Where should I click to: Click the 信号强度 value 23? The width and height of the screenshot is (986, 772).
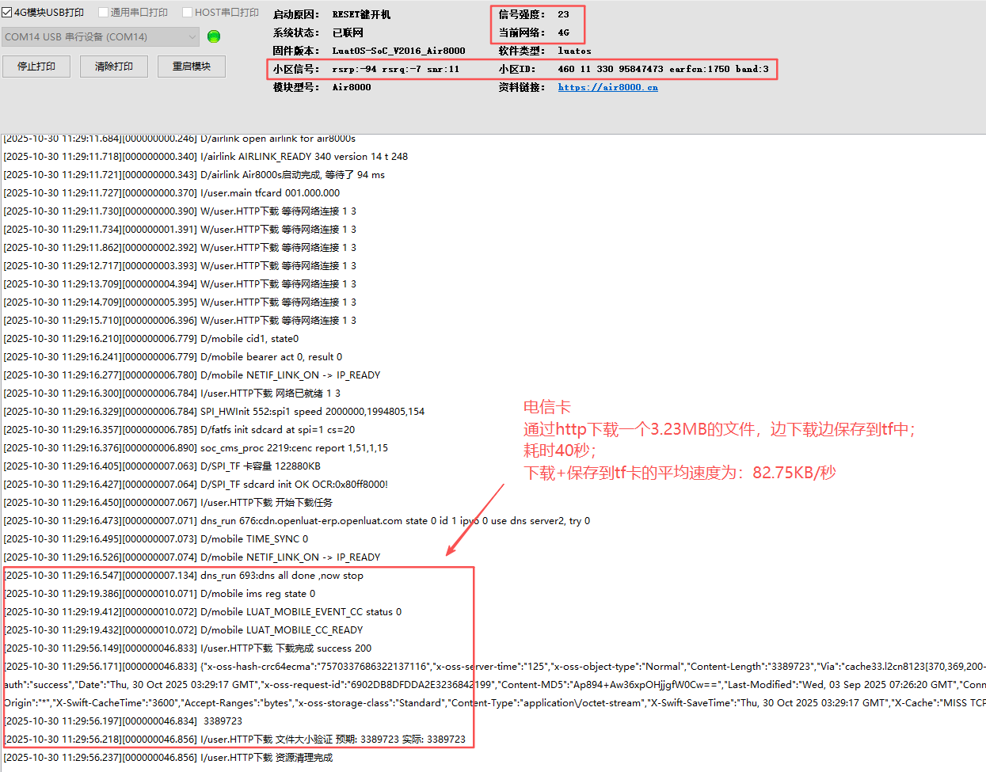coord(563,14)
